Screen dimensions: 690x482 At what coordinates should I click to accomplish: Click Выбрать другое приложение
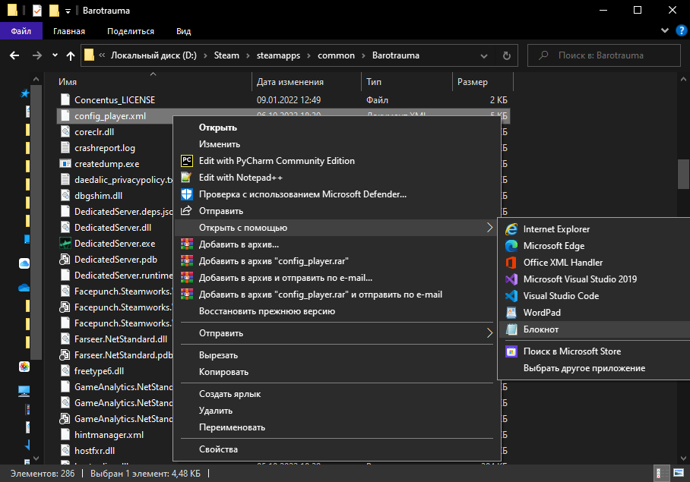594,368
